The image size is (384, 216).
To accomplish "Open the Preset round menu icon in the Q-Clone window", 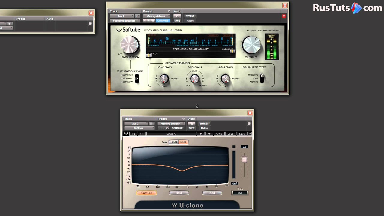I will click(x=184, y=119).
